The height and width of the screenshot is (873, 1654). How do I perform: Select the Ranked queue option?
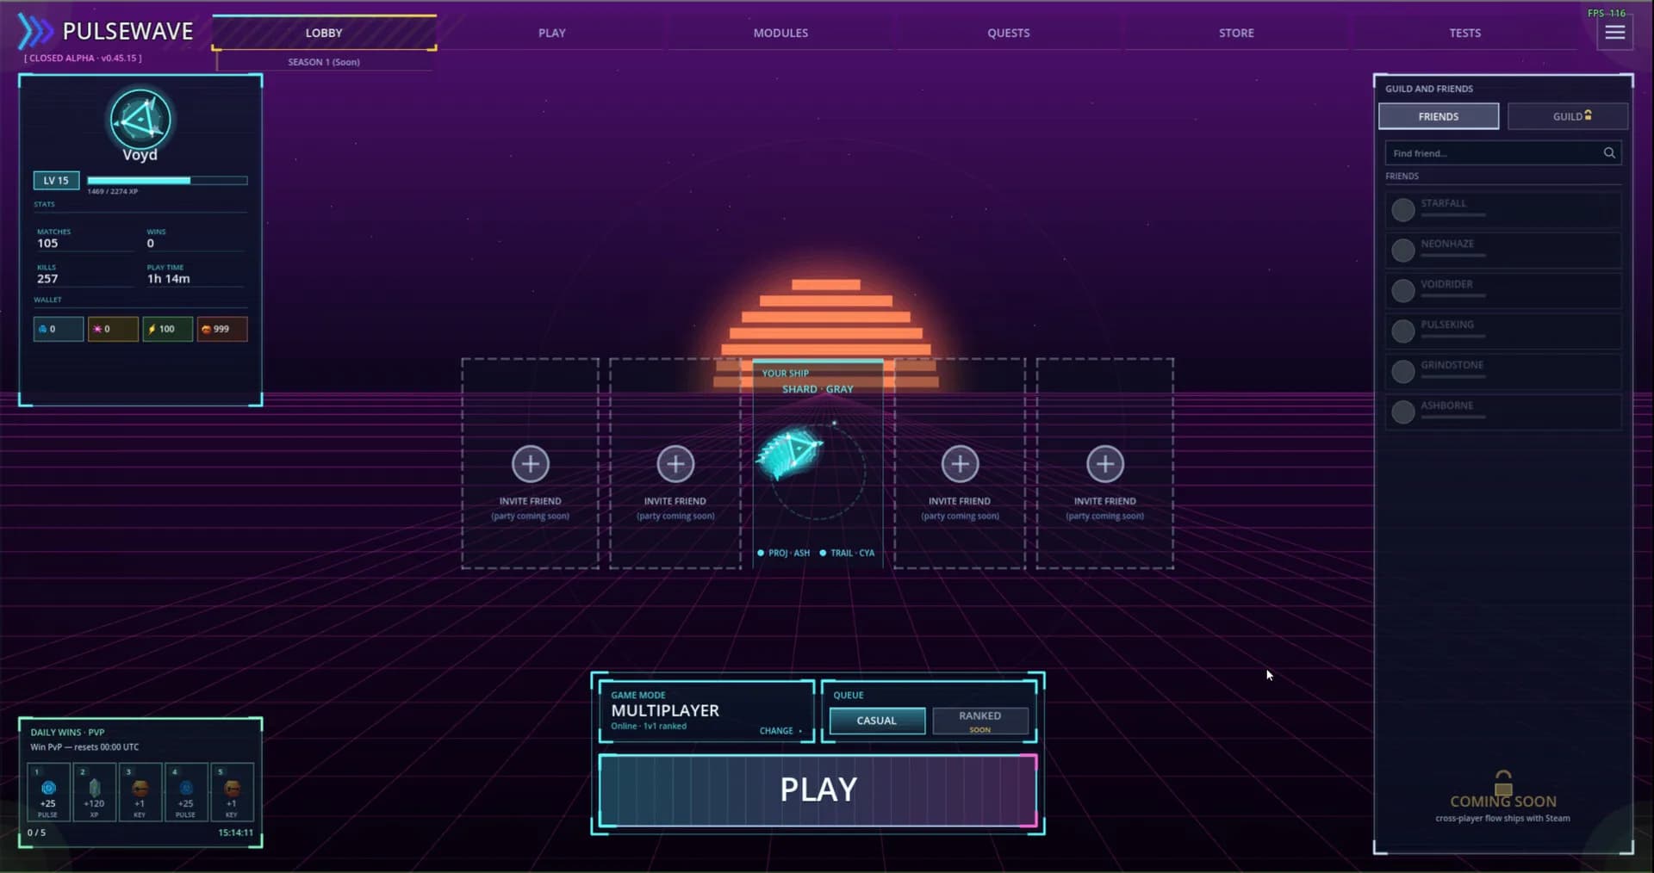(980, 721)
